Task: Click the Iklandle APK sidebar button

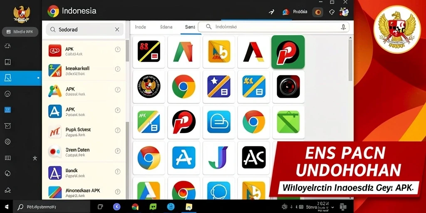Action: tap(20, 32)
